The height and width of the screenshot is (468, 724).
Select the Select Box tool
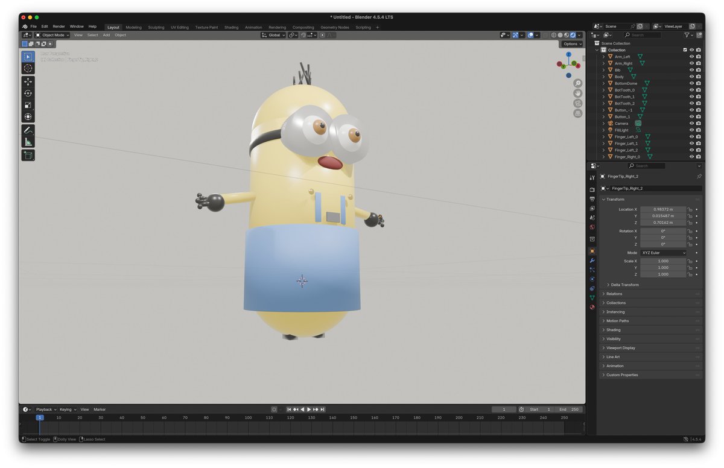pos(28,57)
